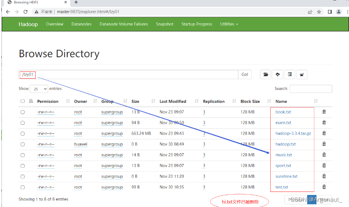Screen dimensions: 349x207
Task: Sort table by Name column
Action: point(281,101)
